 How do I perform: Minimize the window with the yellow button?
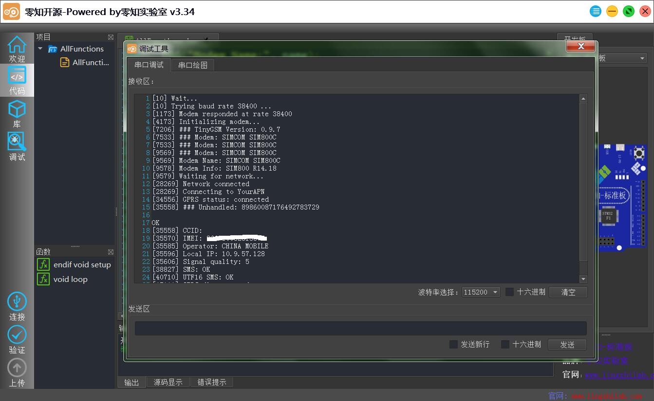click(612, 11)
